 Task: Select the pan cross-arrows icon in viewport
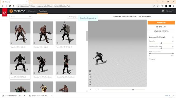coord(90,77)
